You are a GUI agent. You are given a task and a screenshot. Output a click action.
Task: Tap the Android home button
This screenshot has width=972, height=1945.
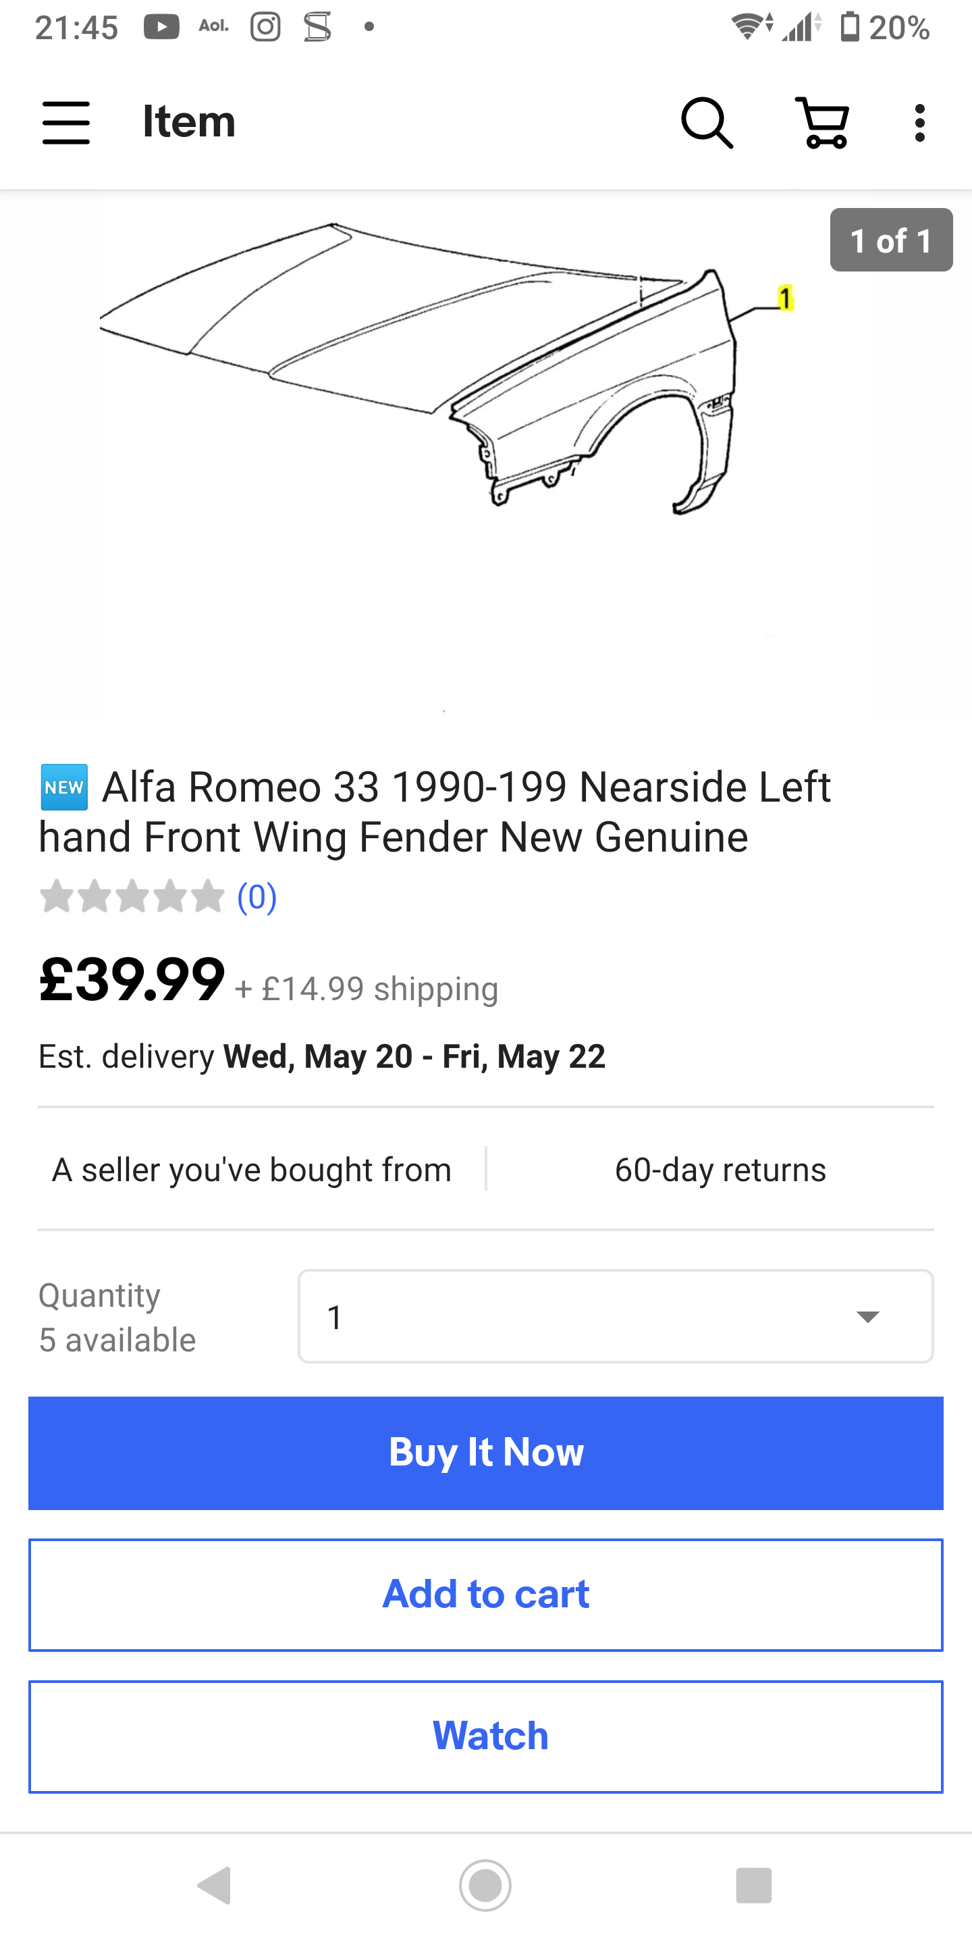click(x=485, y=1886)
